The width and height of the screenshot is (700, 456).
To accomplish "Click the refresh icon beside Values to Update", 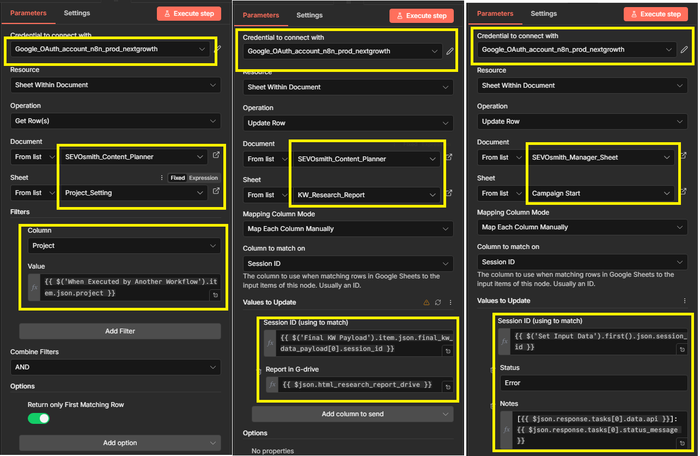I will tap(438, 302).
